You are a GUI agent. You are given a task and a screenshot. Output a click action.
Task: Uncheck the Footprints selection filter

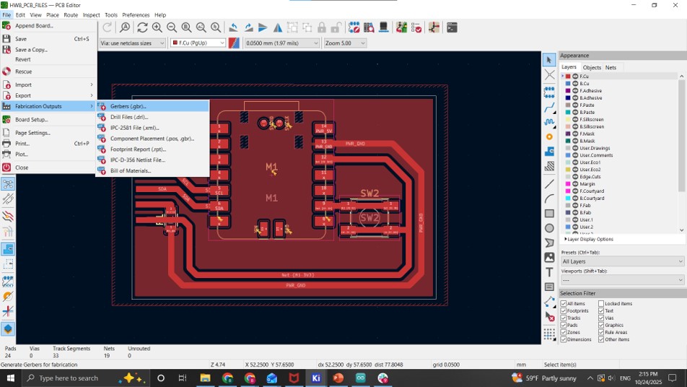coord(564,310)
